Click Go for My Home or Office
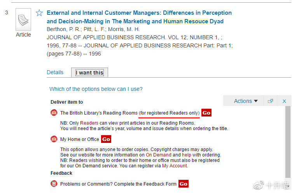Screen dimensions: 292x193 (106, 139)
